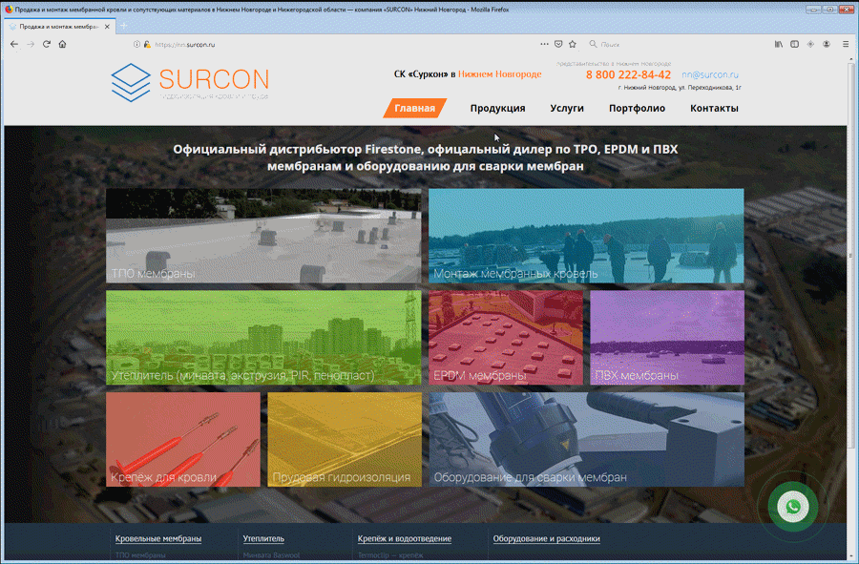Click the search magnifier icon

[x=593, y=44]
